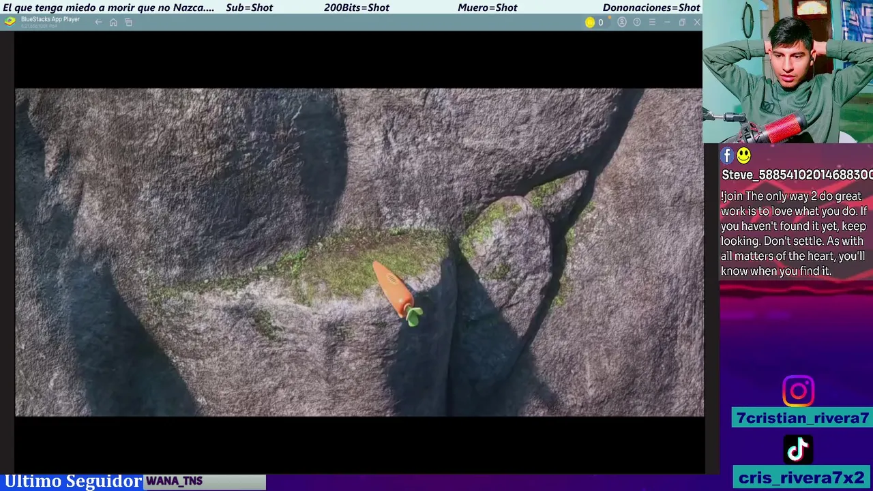Image resolution: width=873 pixels, height=491 pixels.
Task: Click the streamer webcam feed
Action: (x=788, y=72)
